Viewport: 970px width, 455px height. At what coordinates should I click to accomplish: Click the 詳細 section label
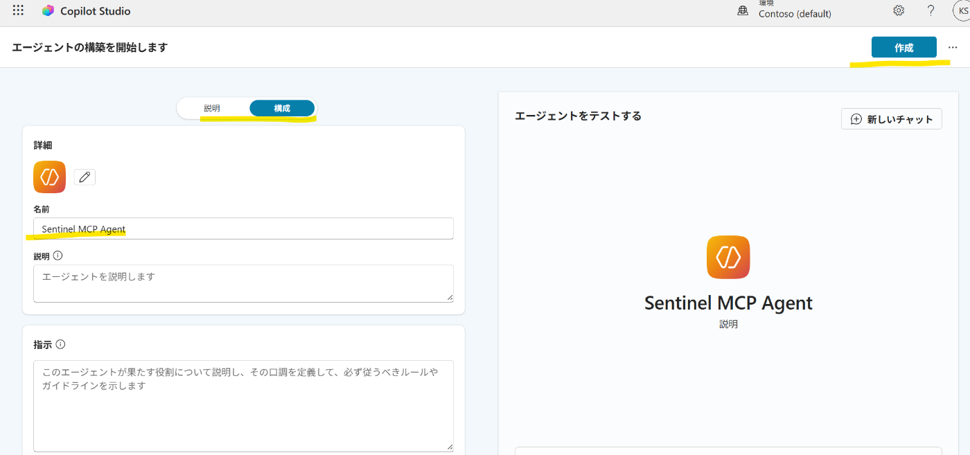coord(43,145)
